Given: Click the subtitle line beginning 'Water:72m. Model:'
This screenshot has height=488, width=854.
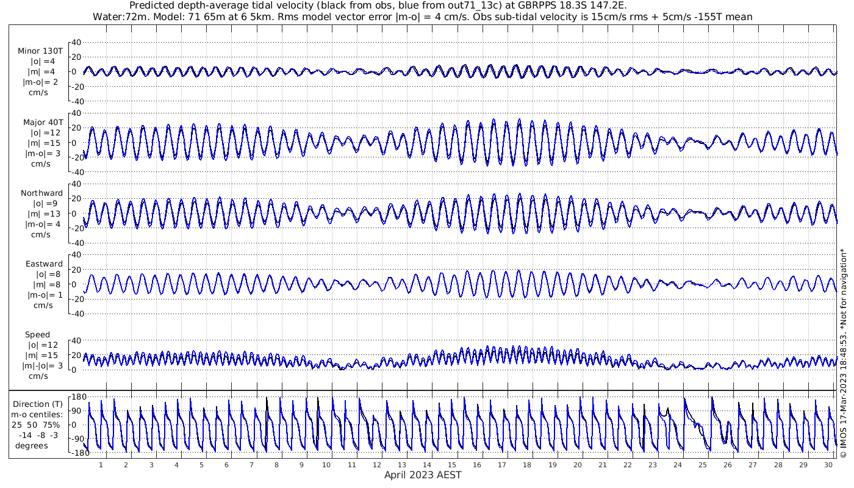Looking at the screenshot, I should pyautogui.click(x=422, y=16).
